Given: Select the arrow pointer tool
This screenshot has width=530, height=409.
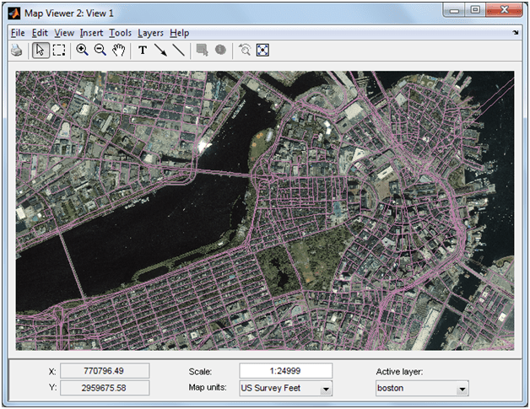Looking at the screenshot, I should coord(41,51).
